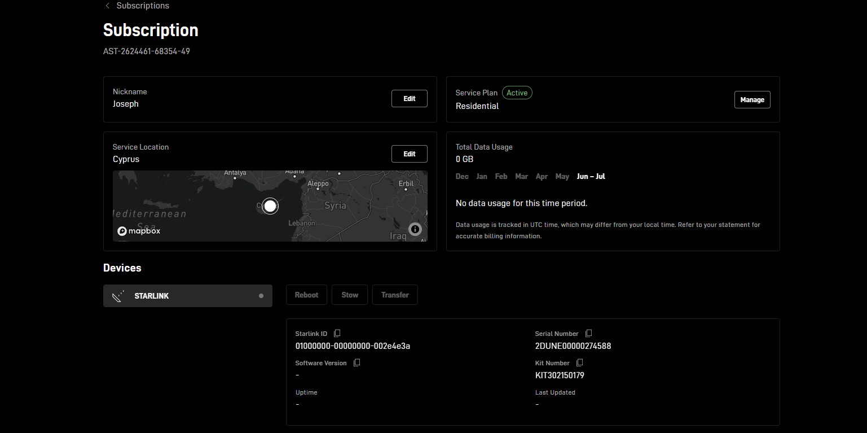Go back to Subscriptions list
This screenshot has height=433, width=867.
[x=142, y=6]
